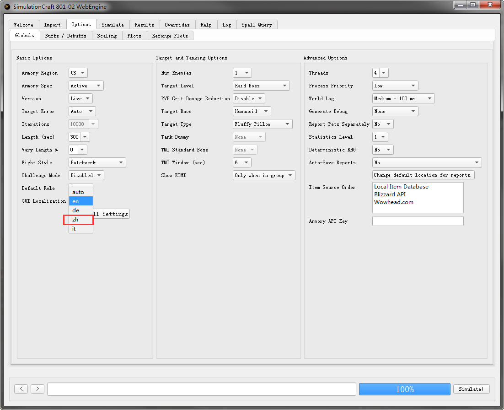
Task: Open the Target Level Raid Boss dropdown
Action: pos(261,86)
